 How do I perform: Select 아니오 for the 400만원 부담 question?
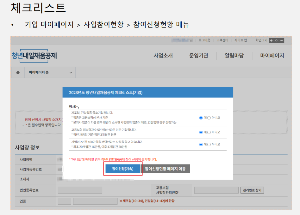click(x=209, y=144)
